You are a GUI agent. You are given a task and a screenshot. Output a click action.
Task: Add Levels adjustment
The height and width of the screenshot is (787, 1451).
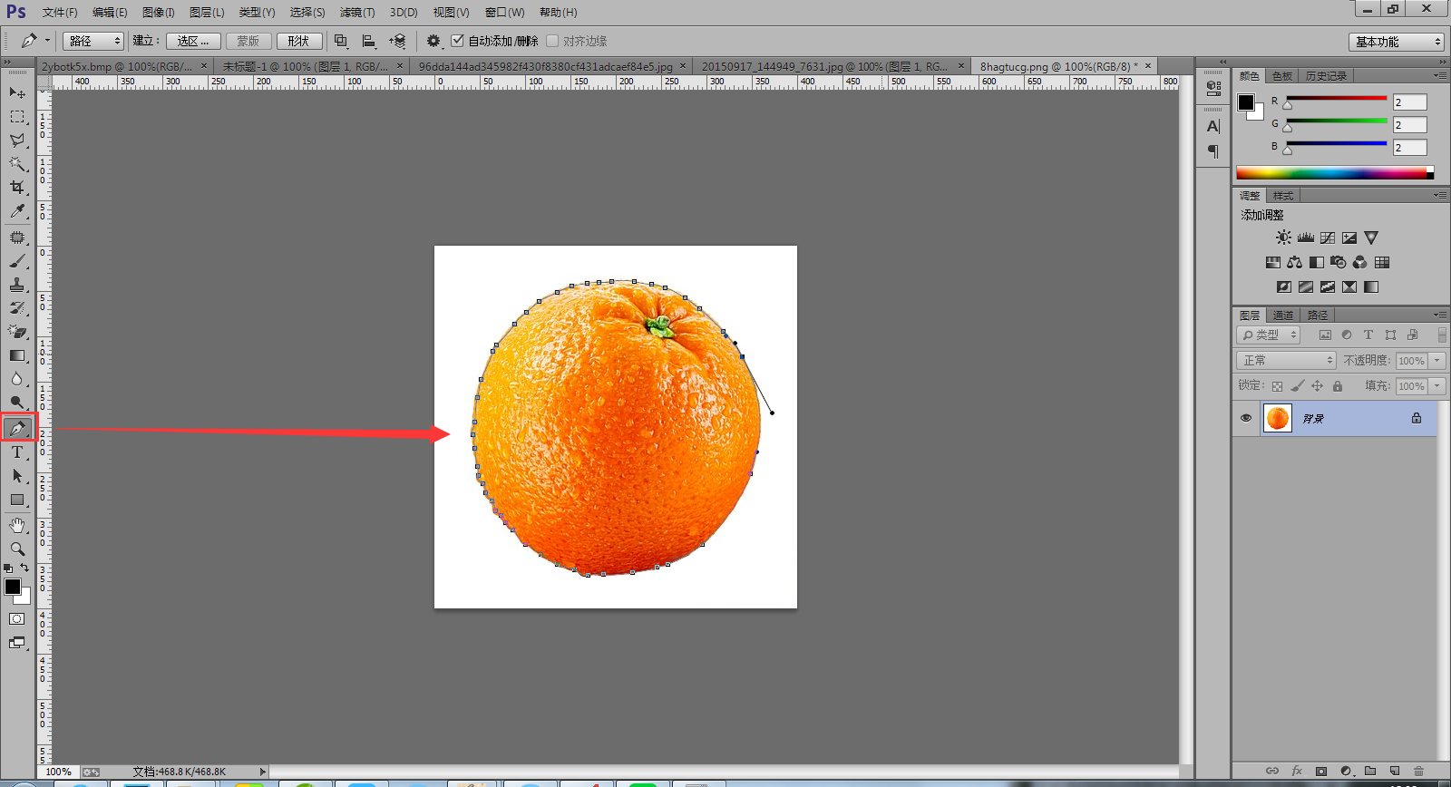click(x=1305, y=238)
